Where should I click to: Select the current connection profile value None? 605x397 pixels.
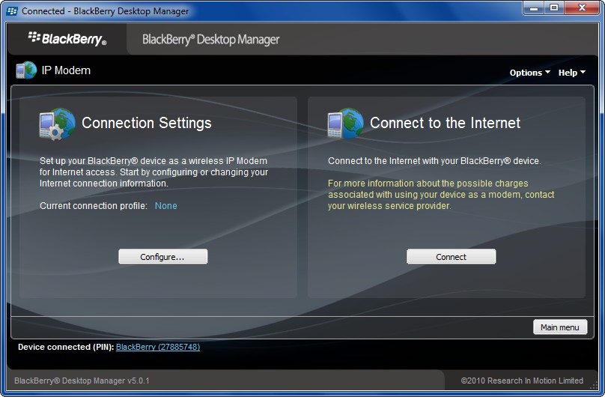click(x=166, y=206)
